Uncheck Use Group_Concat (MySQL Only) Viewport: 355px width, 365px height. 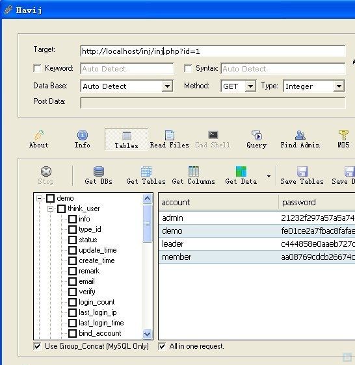click(37, 346)
